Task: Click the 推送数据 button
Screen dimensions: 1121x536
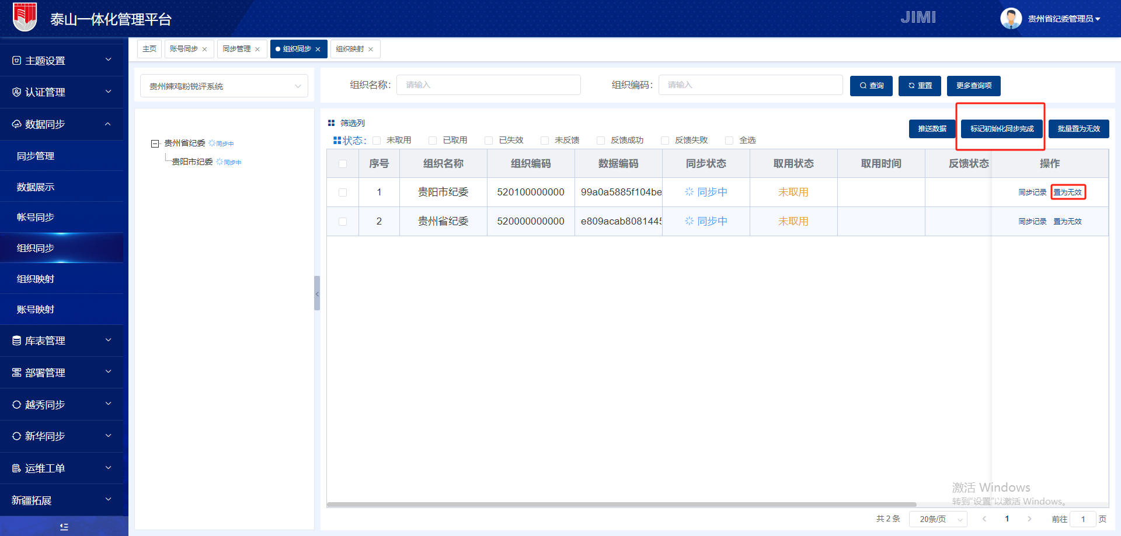Action: (x=932, y=129)
